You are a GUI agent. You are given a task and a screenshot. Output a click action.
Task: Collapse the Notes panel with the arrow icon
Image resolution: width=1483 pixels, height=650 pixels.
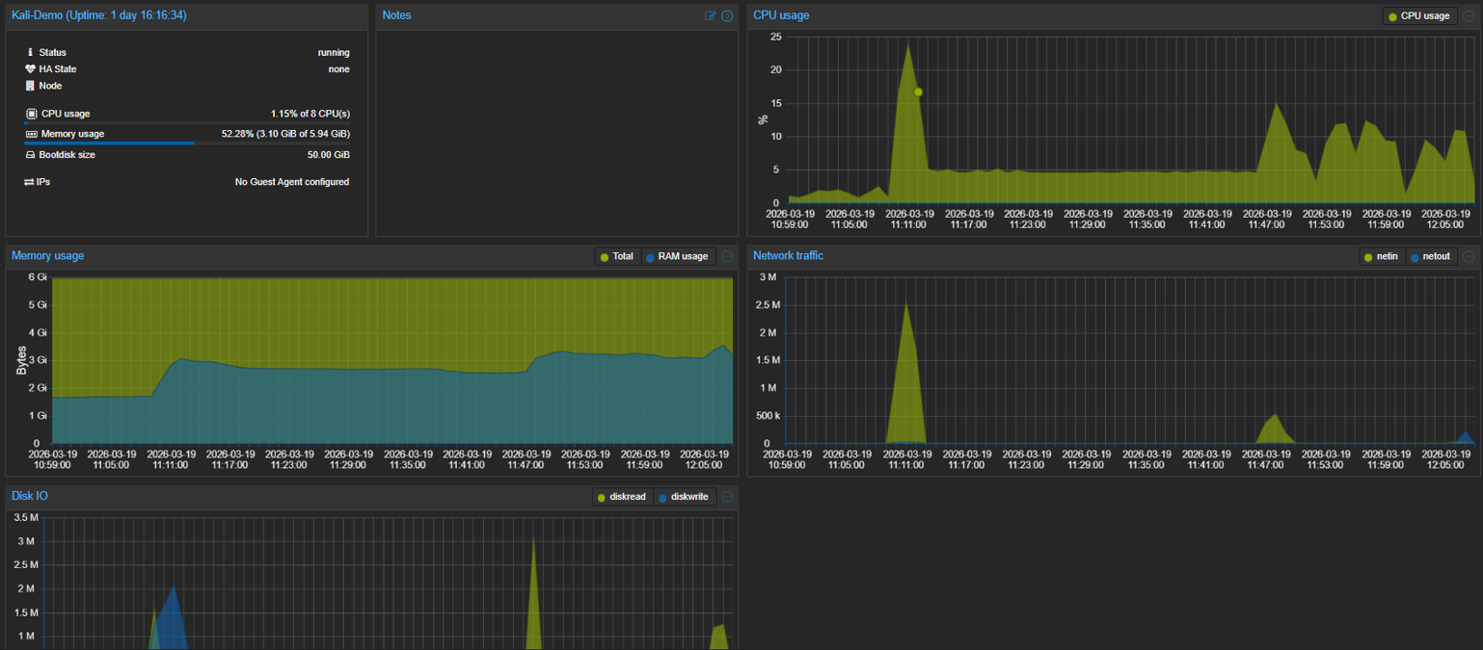pos(727,15)
